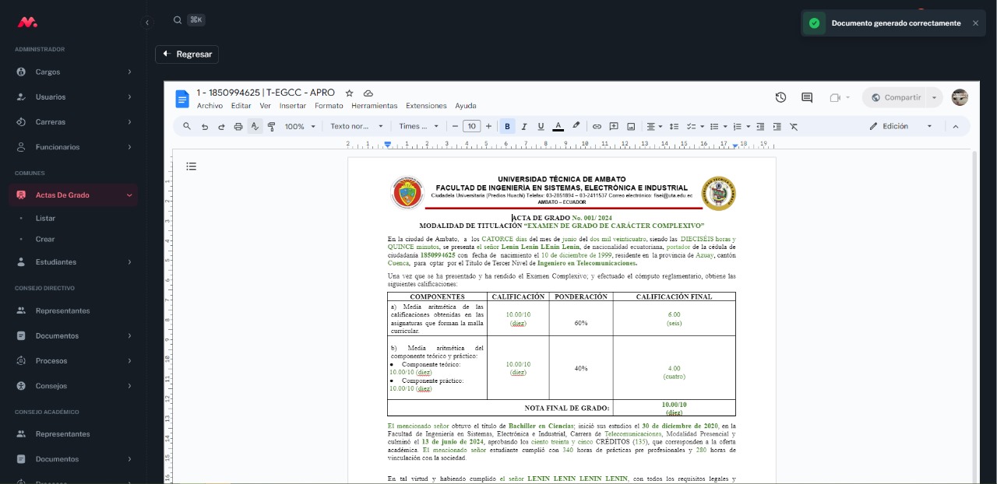Viewport: 997px width, 484px height.
Task: Collapse the Actas De Grado sidebar section
Action: [x=129, y=195]
